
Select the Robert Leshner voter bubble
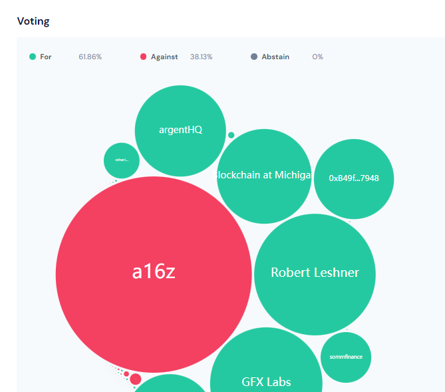[x=315, y=274]
